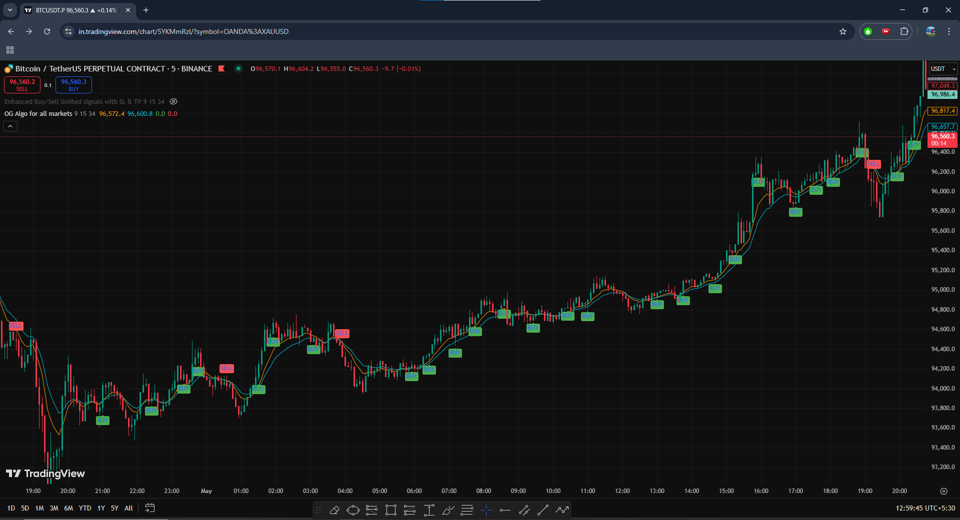The height and width of the screenshot is (520, 960).
Task: Select the first Fibonacci retracement tool
Action: [x=372, y=510]
